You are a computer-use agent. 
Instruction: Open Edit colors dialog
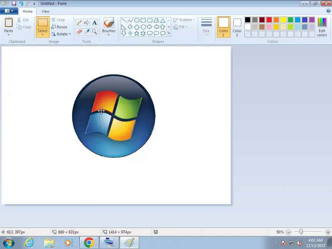(322, 27)
